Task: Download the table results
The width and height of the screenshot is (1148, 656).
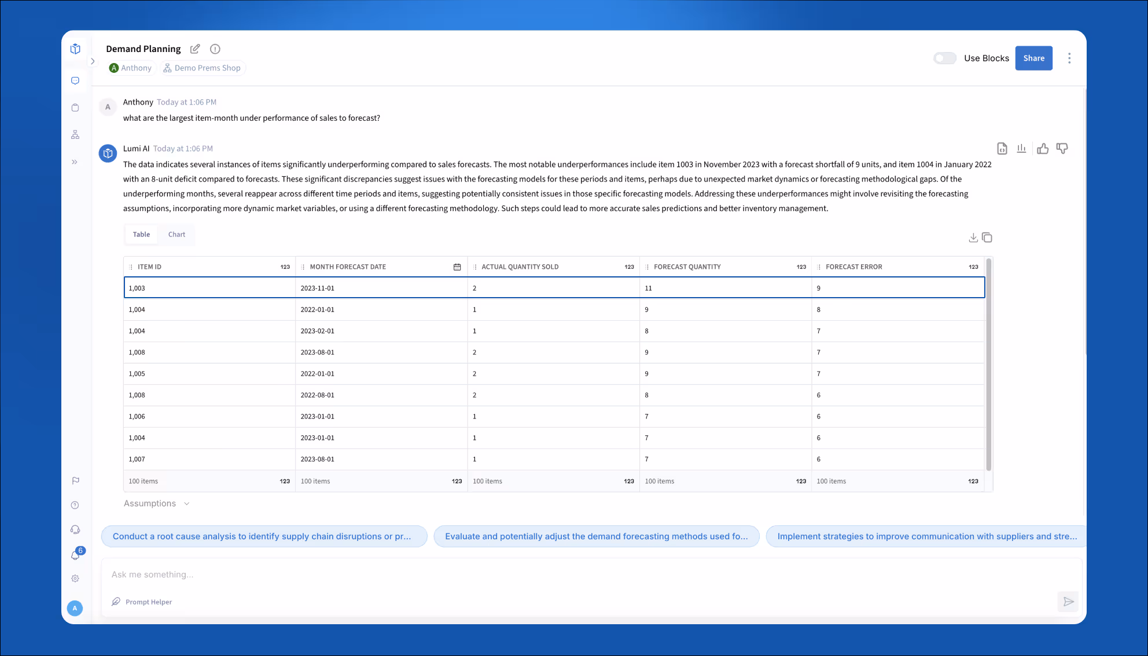Action: [x=973, y=238]
